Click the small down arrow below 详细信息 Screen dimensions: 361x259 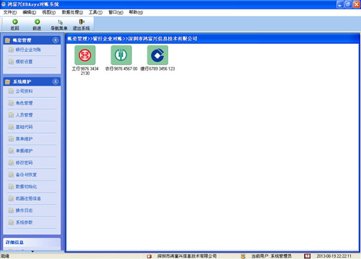tap(32, 251)
